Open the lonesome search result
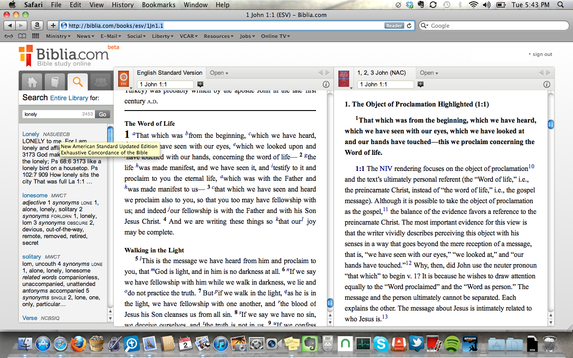The width and height of the screenshot is (573, 358). click(x=35, y=195)
